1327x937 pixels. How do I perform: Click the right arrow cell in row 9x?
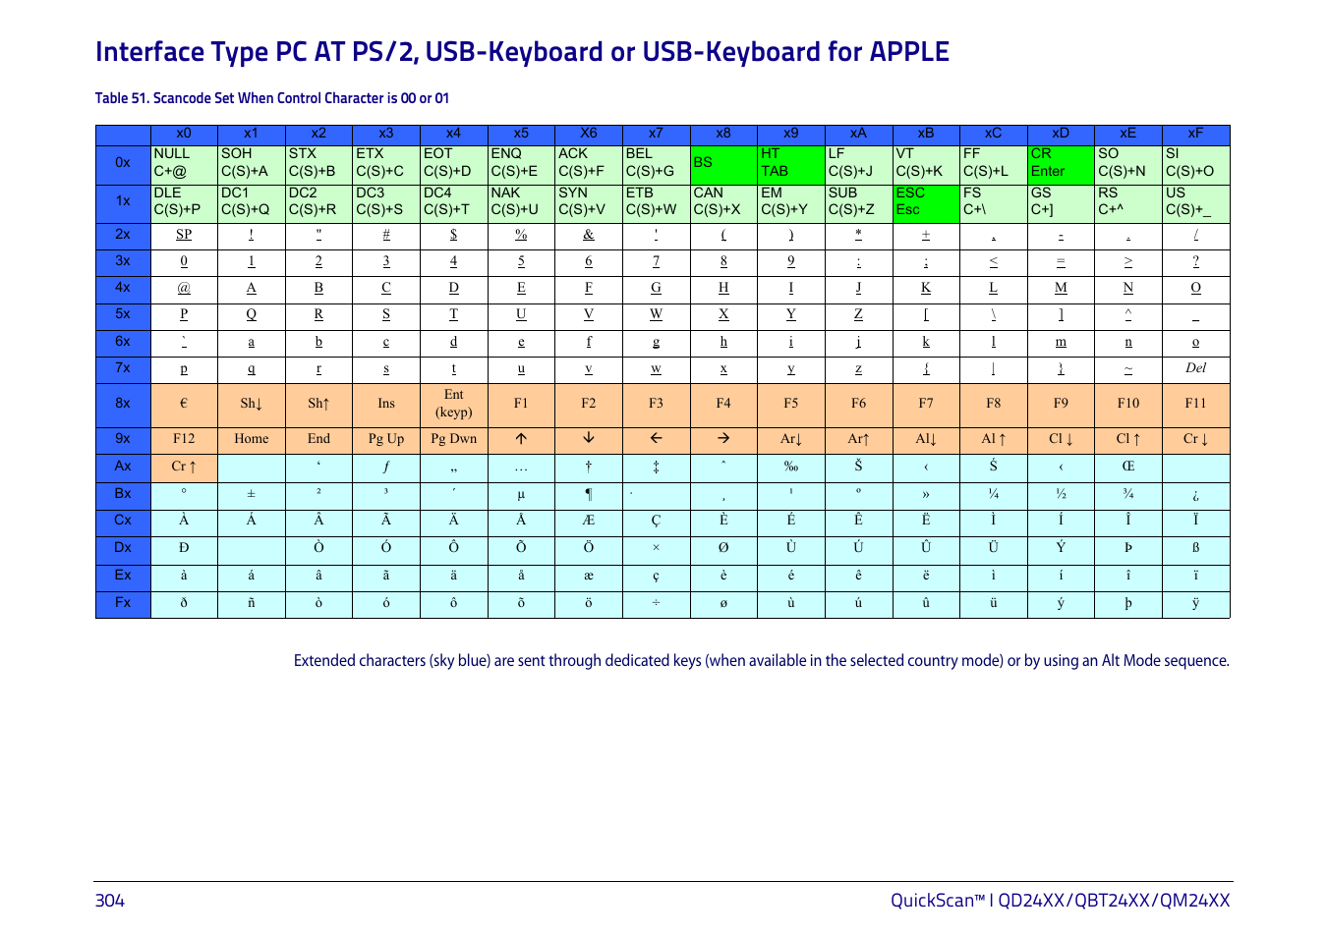[x=723, y=440]
